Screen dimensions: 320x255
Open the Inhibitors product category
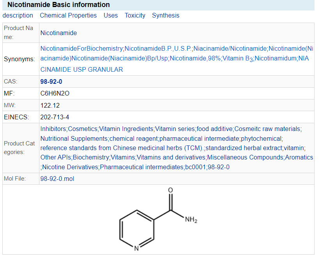coord(53,129)
